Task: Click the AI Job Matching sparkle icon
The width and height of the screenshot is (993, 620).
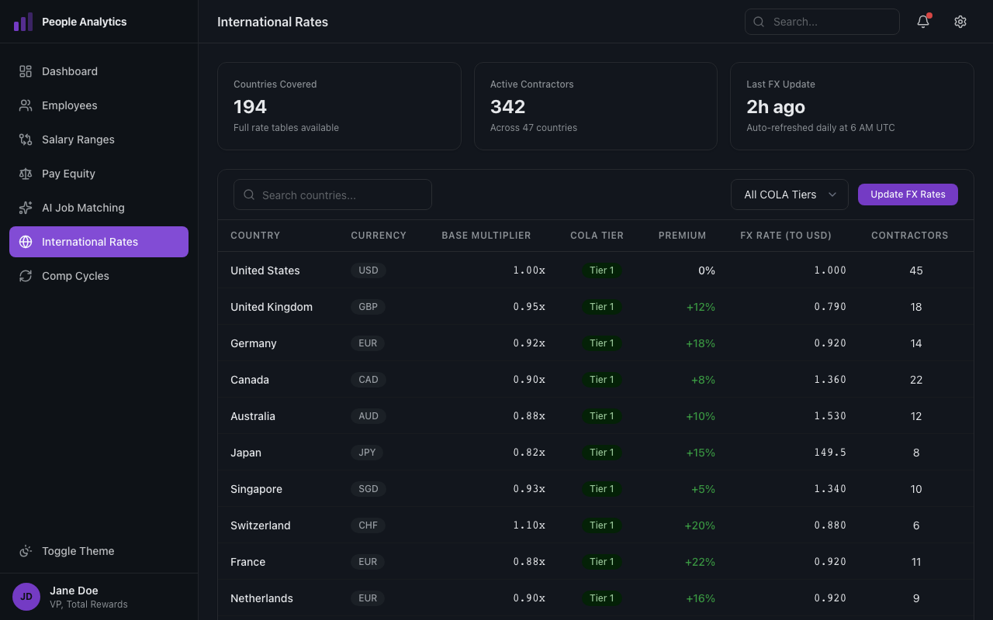Action: coord(26,208)
